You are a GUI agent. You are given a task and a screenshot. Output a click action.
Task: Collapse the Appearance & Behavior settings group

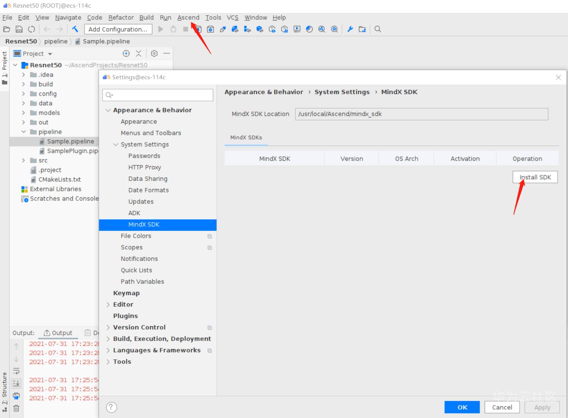(x=108, y=110)
